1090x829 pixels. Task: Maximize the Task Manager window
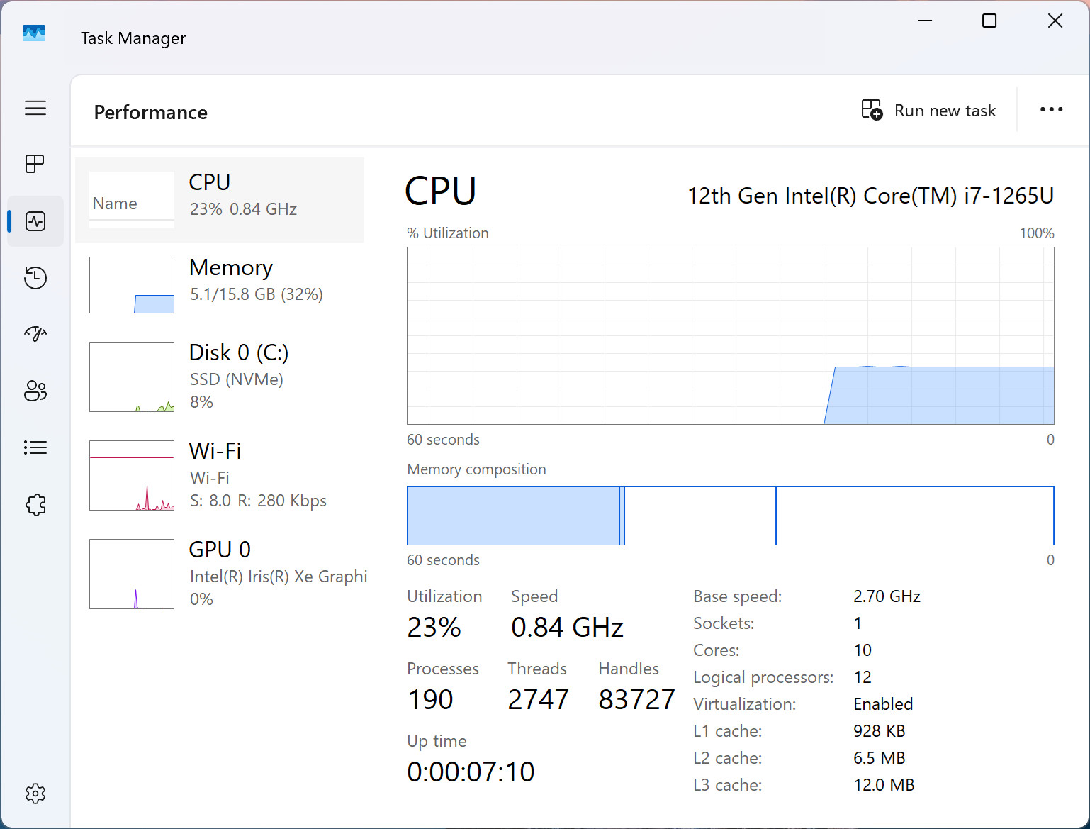point(989,21)
